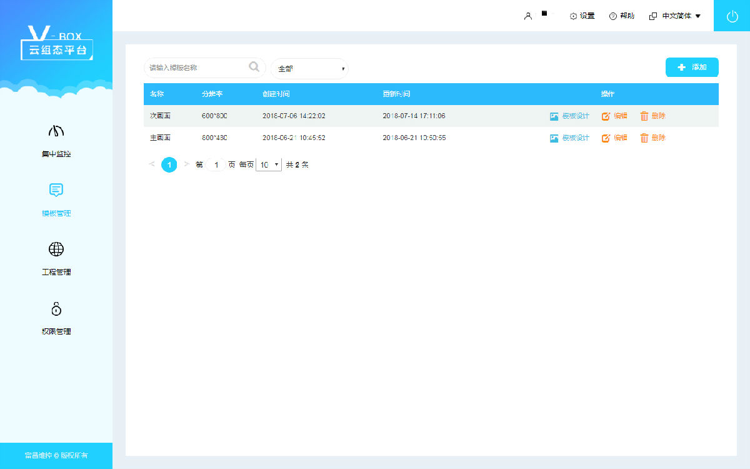Open the 工程管理 globe icon

point(56,250)
